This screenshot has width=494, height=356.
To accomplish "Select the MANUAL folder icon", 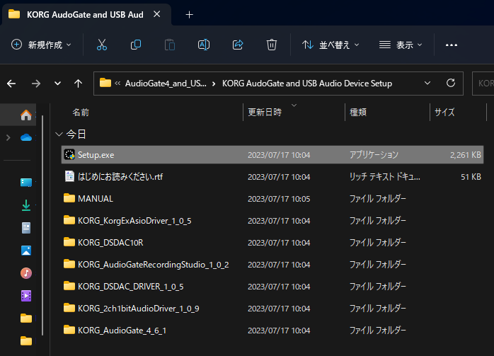I will [69, 198].
